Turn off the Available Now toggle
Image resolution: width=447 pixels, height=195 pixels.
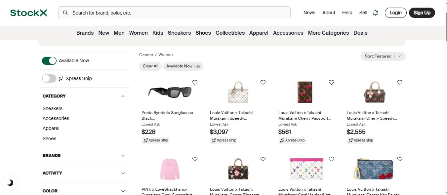click(49, 61)
